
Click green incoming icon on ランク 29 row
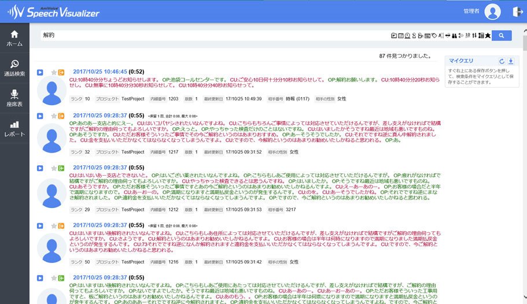[x=61, y=168]
